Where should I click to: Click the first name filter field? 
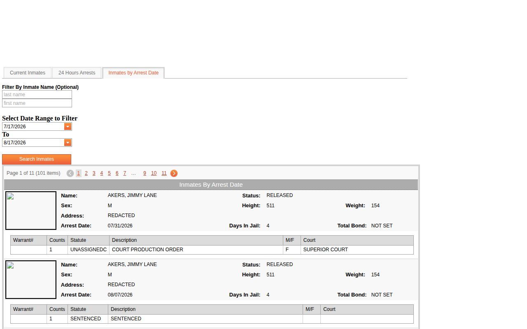coord(37,103)
